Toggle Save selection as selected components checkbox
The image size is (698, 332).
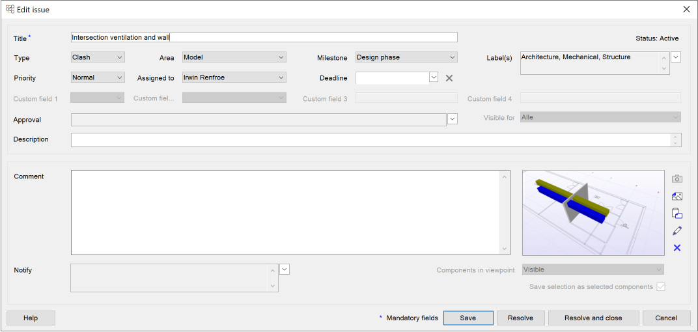pos(661,287)
